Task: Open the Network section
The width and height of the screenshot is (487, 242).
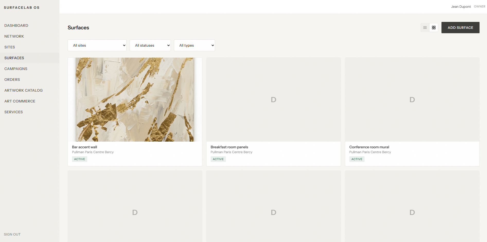Action: [14, 36]
